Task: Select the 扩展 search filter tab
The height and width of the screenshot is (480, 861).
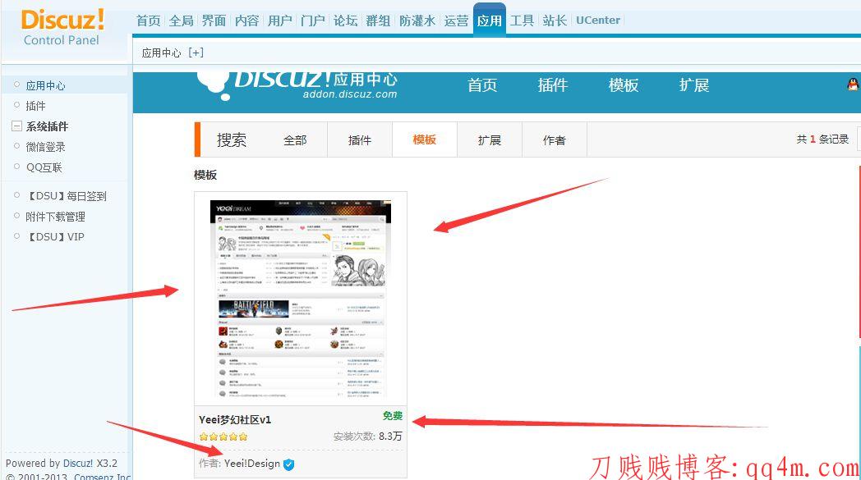Action: (x=490, y=140)
